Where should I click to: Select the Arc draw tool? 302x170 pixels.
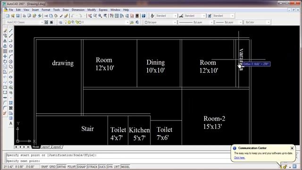point(11,57)
